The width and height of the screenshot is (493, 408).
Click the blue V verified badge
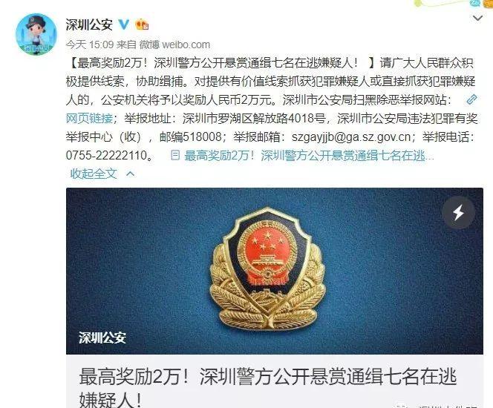[x=123, y=24]
